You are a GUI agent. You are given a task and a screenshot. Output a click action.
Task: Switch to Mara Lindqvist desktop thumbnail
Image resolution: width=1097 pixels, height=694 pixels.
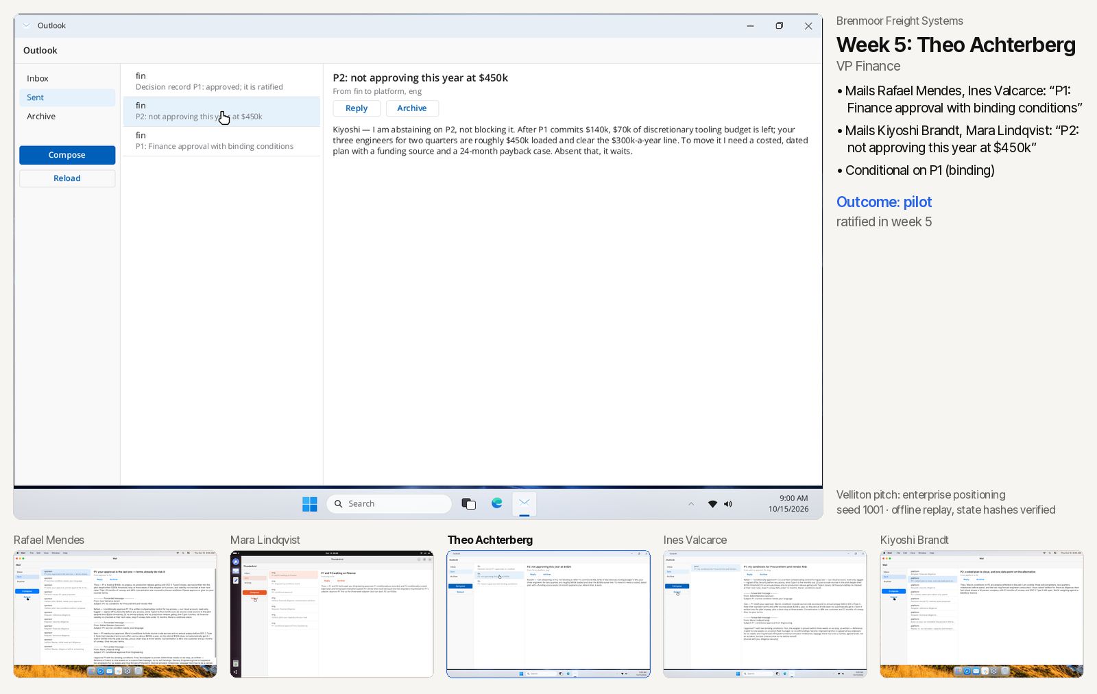click(x=332, y=614)
